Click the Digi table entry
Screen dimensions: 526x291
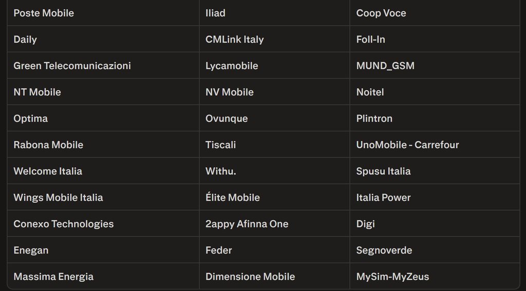coord(365,224)
